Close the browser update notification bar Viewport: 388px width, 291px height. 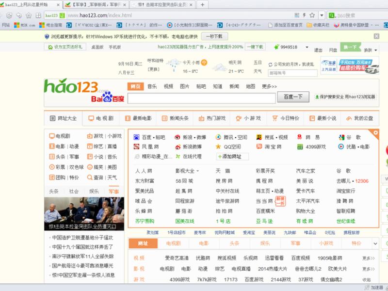pos(376,36)
